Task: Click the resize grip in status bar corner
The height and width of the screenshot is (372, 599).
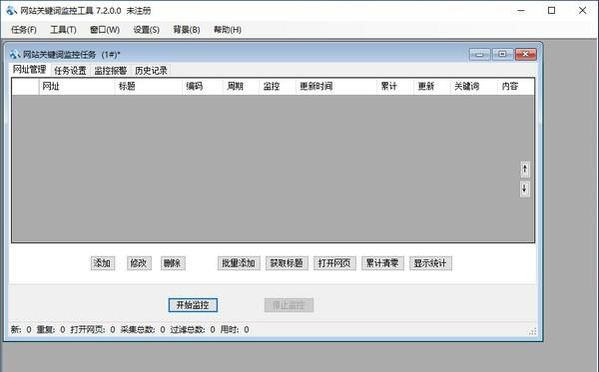Action: (533, 331)
